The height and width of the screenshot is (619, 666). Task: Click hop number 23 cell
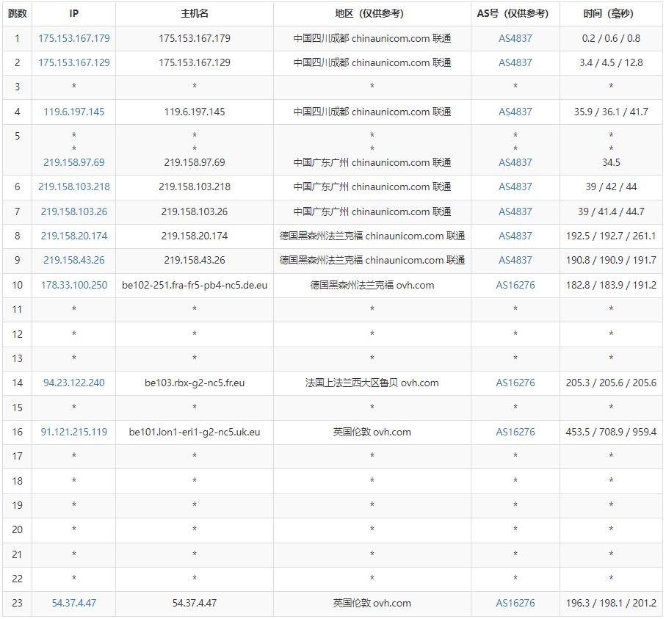click(18, 603)
